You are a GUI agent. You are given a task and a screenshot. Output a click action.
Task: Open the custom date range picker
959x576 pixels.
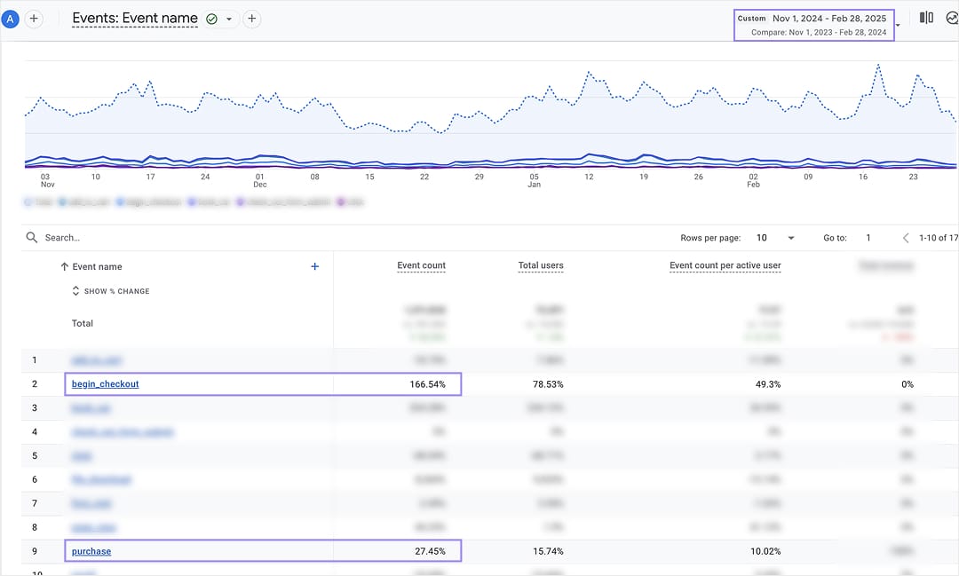(814, 25)
